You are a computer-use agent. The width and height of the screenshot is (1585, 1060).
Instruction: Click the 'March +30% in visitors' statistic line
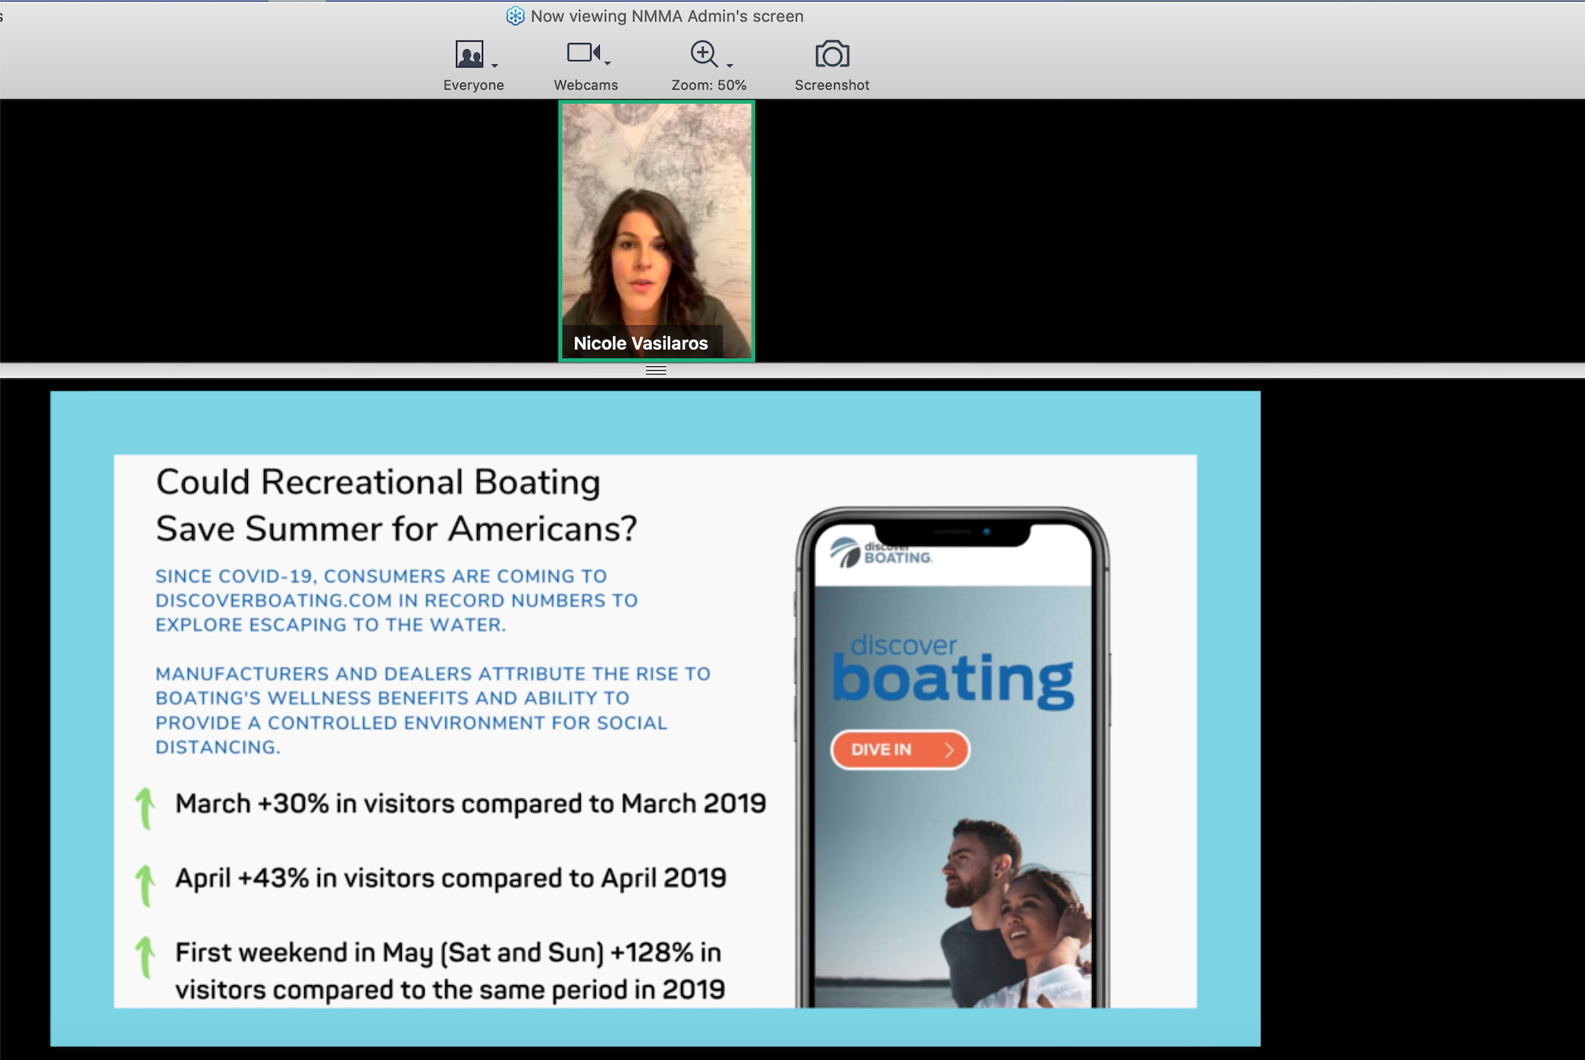click(x=471, y=804)
